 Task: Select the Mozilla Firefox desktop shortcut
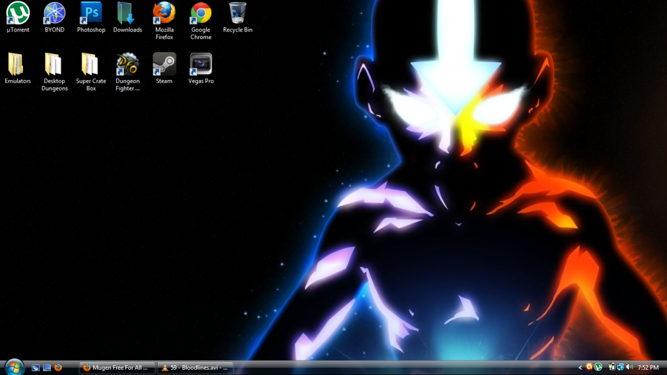pos(164,21)
